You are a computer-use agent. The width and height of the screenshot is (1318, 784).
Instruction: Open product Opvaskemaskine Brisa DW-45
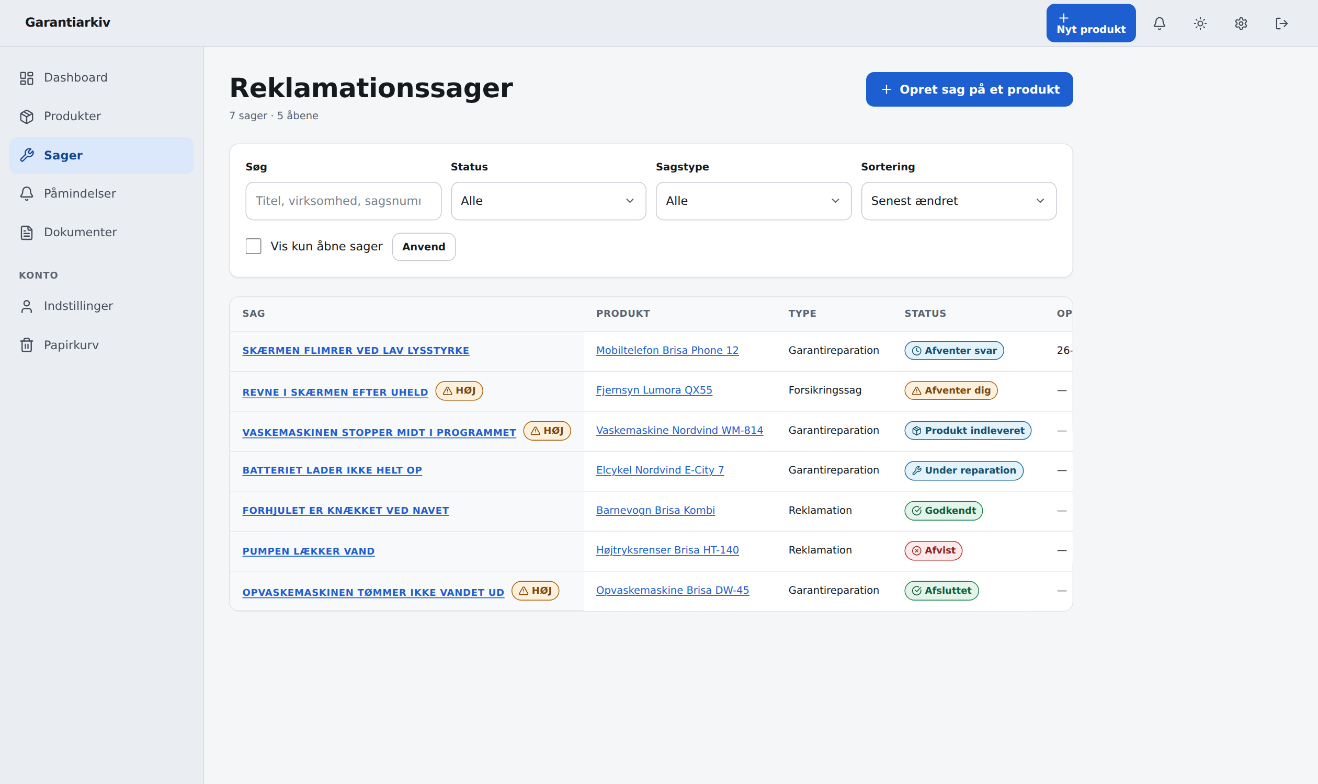point(672,590)
